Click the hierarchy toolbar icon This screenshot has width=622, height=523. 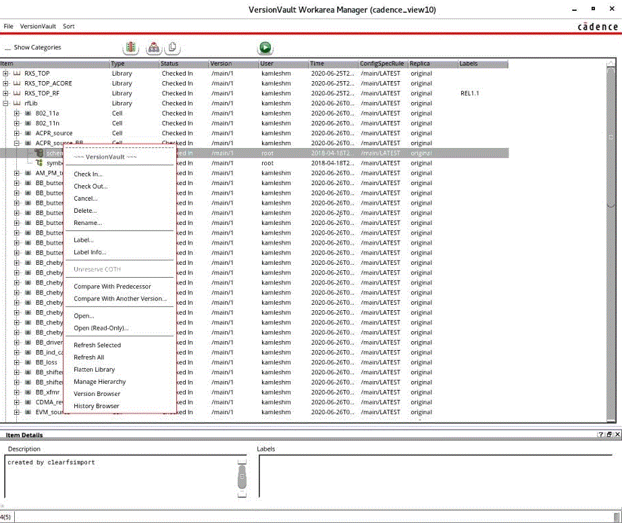pyautogui.click(x=154, y=47)
